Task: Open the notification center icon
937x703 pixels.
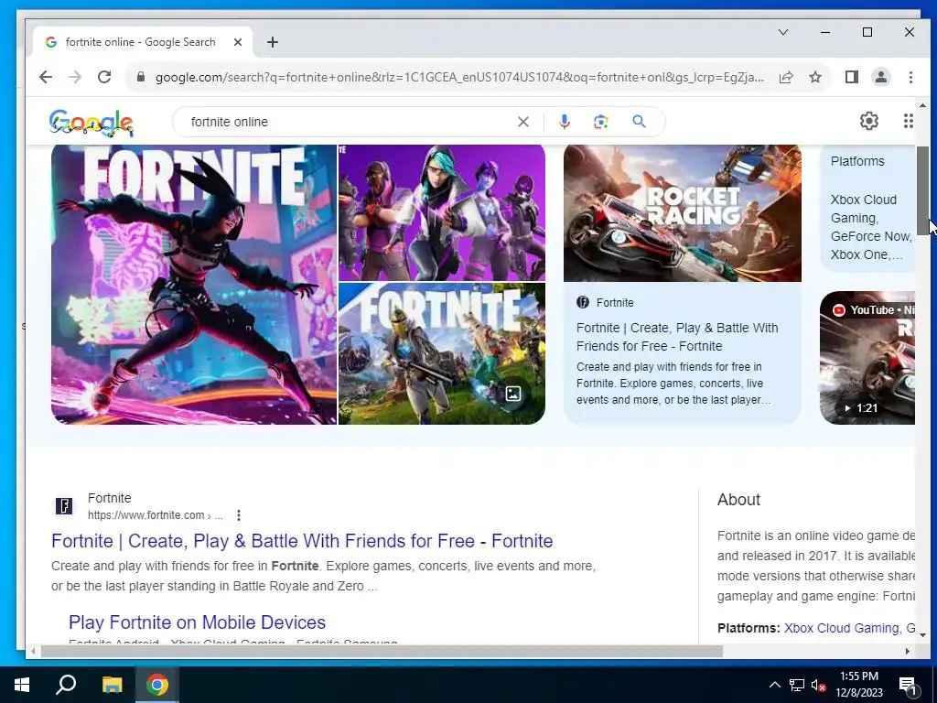Action: (x=908, y=686)
